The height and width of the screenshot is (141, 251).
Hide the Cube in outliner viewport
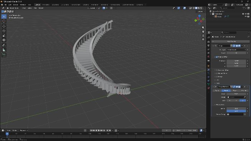point(246,17)
